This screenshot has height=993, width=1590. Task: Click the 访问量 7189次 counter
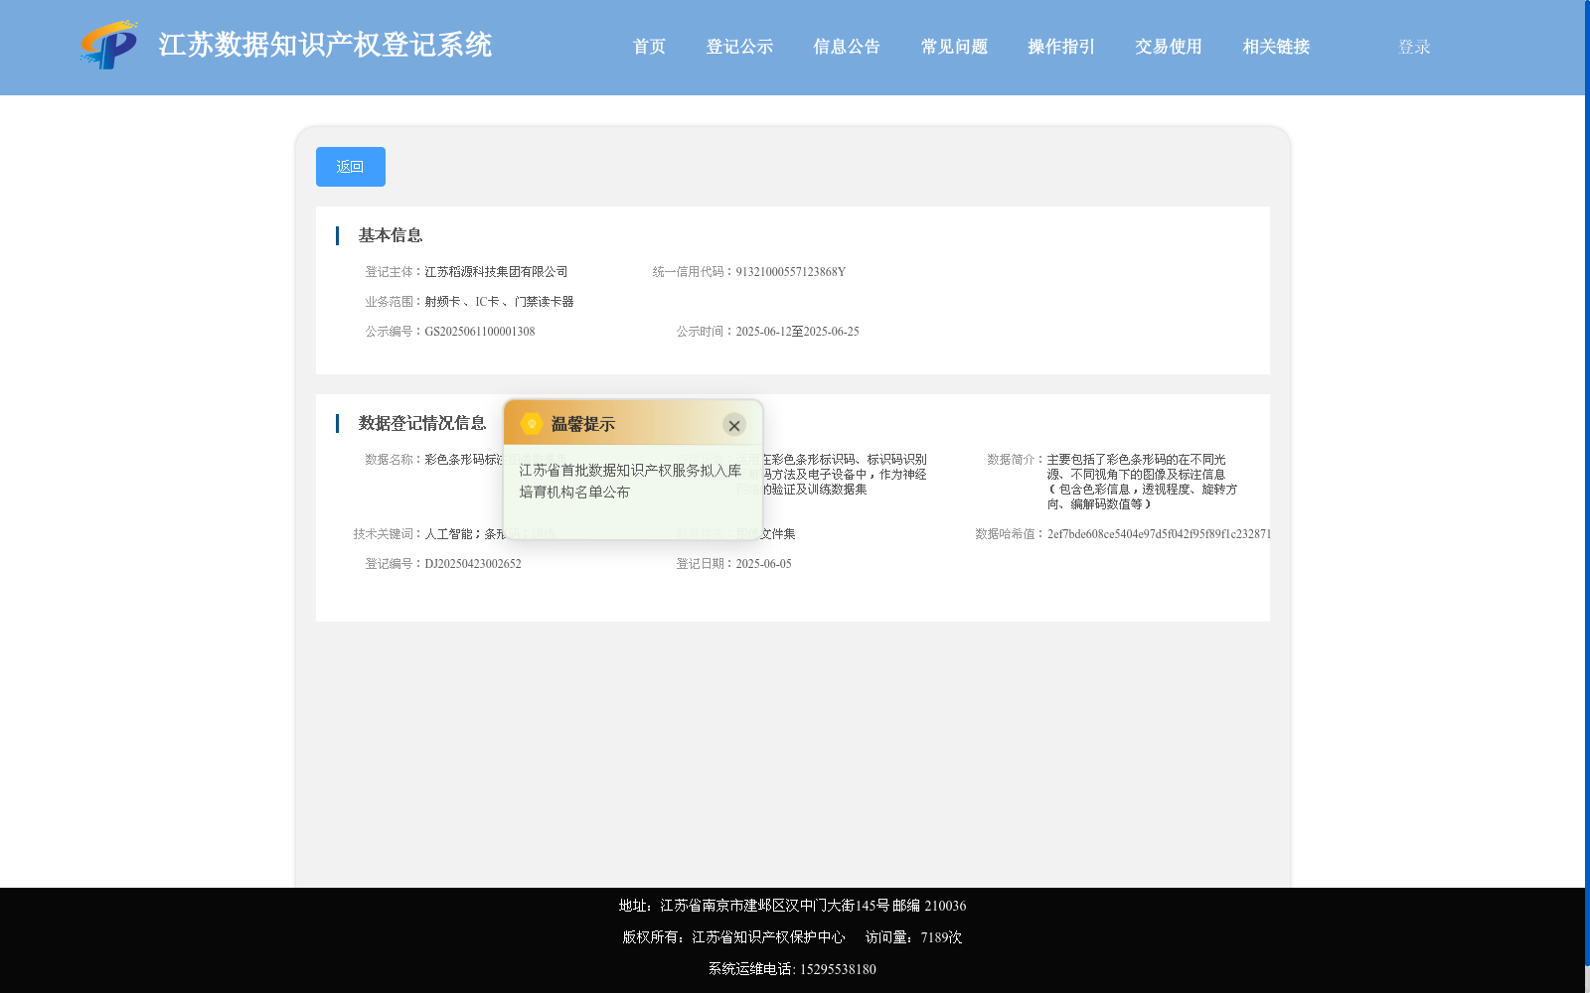[x=913, y=937]
